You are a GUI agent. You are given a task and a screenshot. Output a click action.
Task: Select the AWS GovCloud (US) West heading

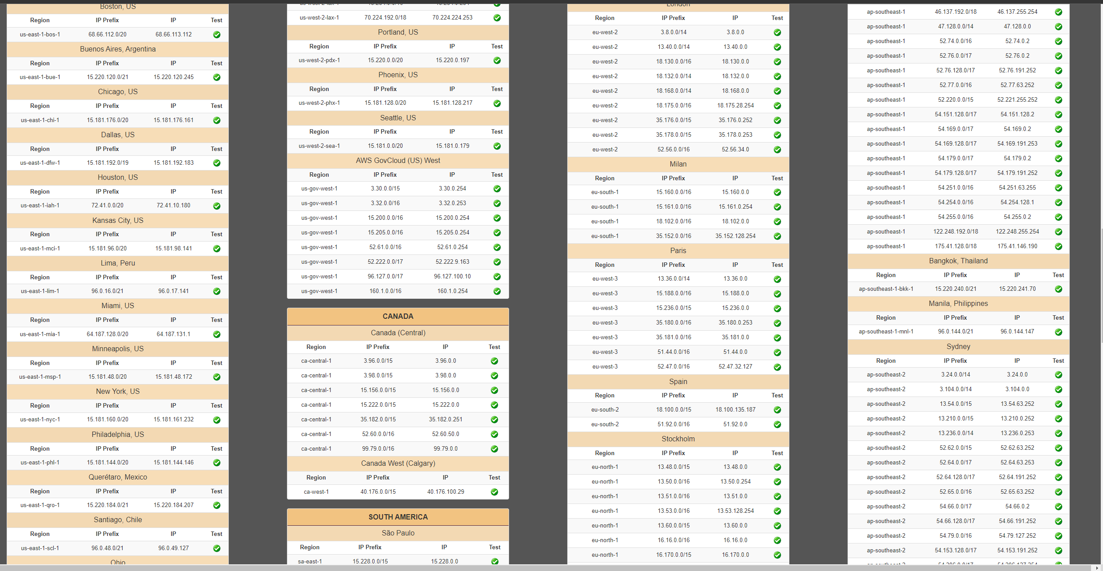pos(398,160)
